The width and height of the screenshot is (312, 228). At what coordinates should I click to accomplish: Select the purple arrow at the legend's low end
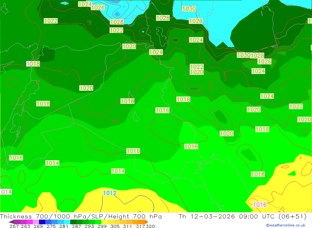(11, 222)
